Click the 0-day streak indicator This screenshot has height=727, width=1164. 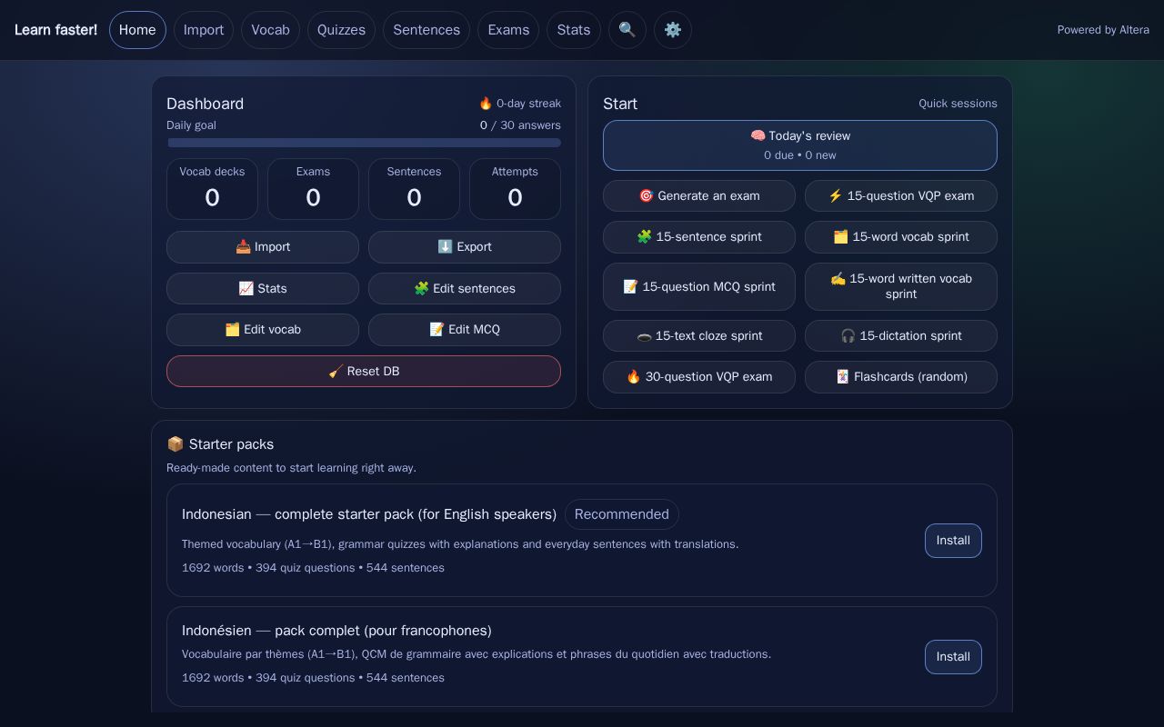click(x=519, y=104)
